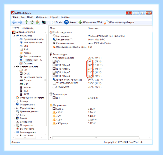Open the Вид menu
This screenshot has width=163, height=155.
click(22, 17)
